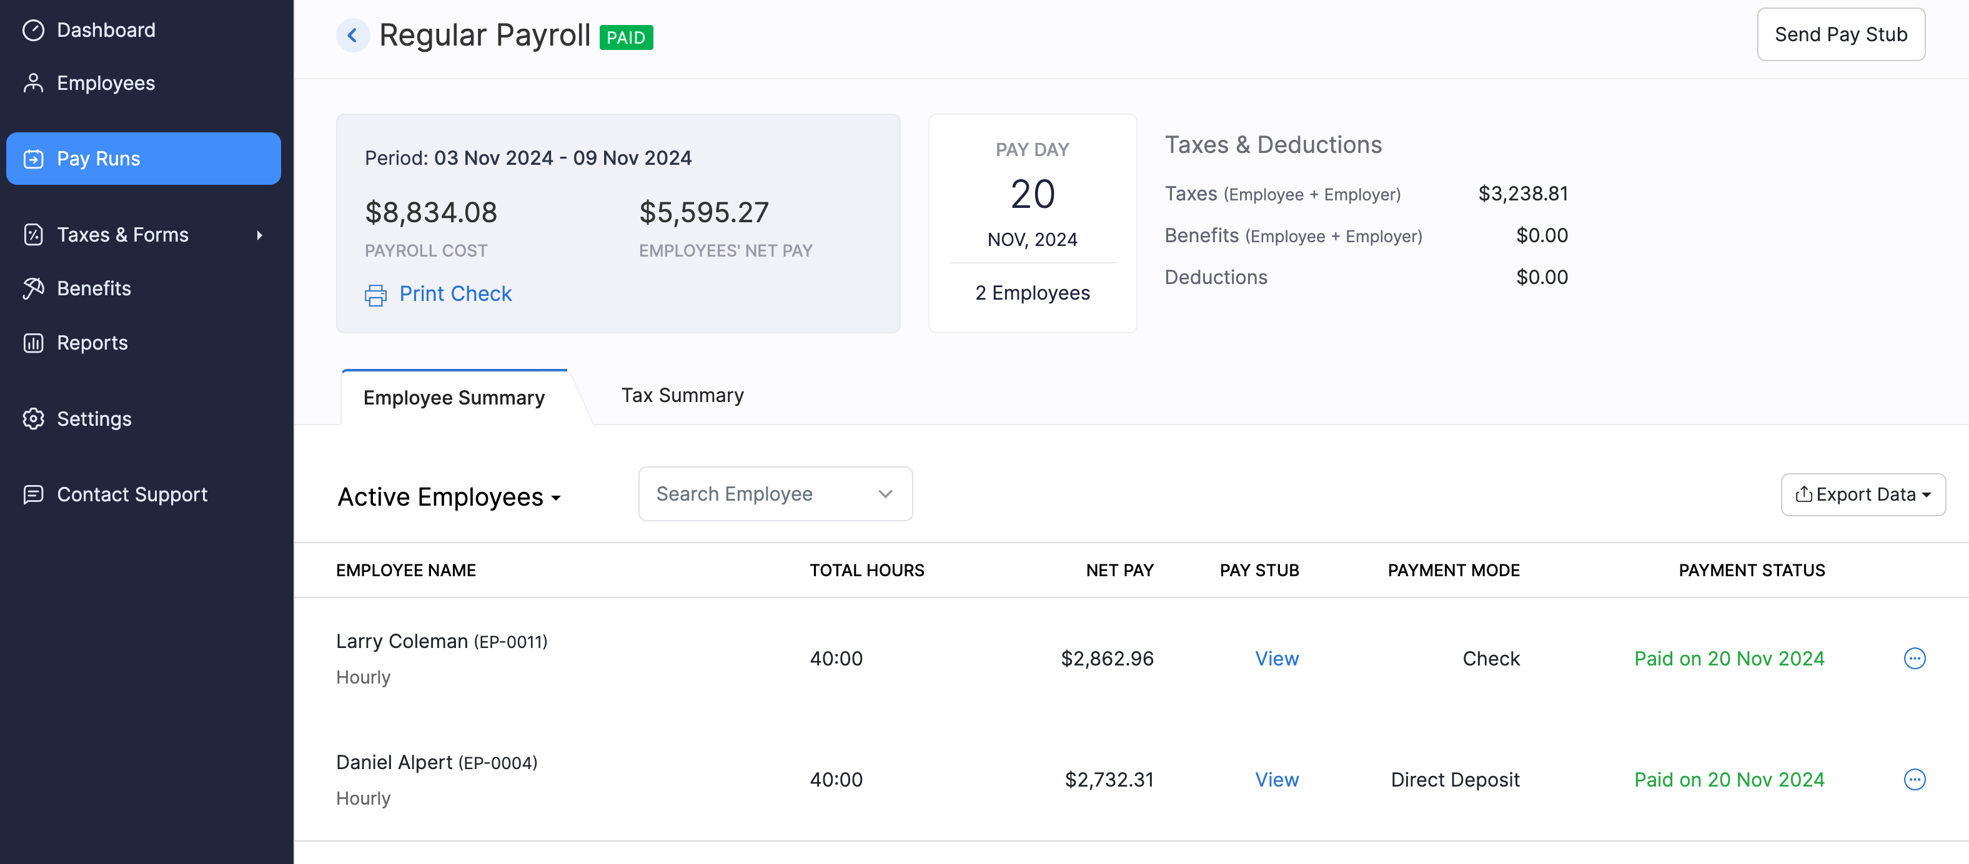Open the Dashboard from the sidebar
The image size is (1969, 864).
point(105,30)
